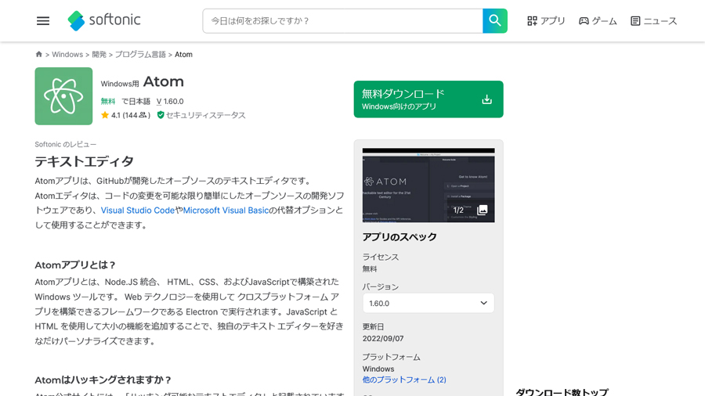The image size is (705, 396).
Task: Click the Softonic logo
Action: pyautogui.click(x=104, y=20)
